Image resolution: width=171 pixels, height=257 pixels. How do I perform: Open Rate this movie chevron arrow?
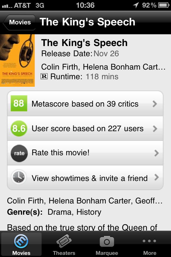156,153
